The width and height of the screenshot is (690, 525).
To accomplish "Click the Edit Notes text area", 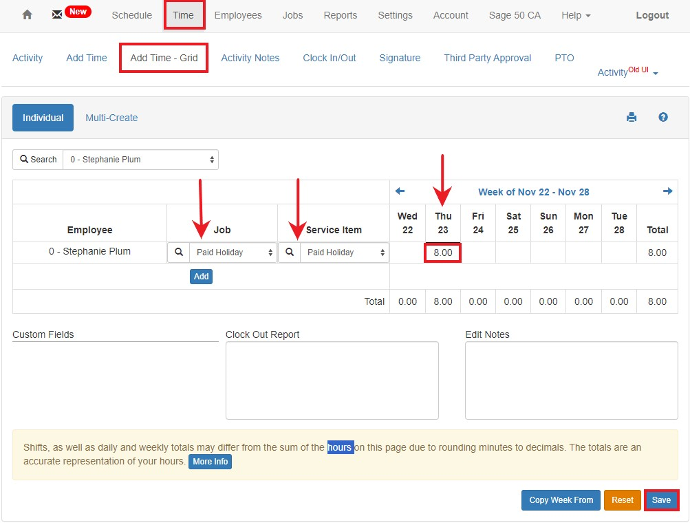I will (572, 381).
